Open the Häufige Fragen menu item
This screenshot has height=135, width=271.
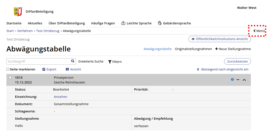tap(103, 23)
